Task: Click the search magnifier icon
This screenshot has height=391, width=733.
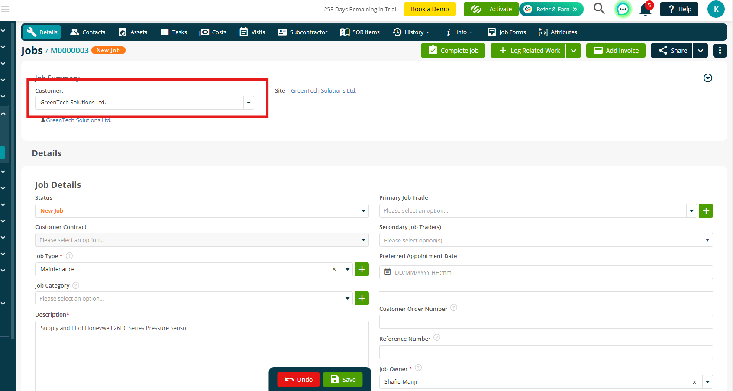Action: 599,9
